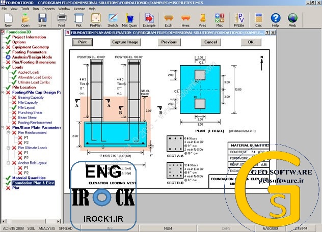
Task: Collapse the Anchor Bolt Layout node
Action: coord(9,163)
